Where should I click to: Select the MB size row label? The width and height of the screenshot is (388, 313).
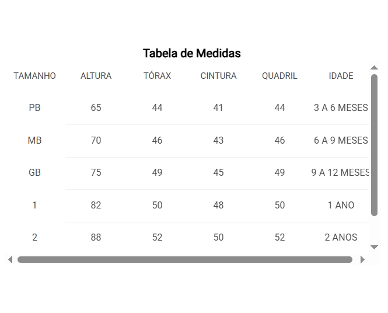click(x=34, y=140)
